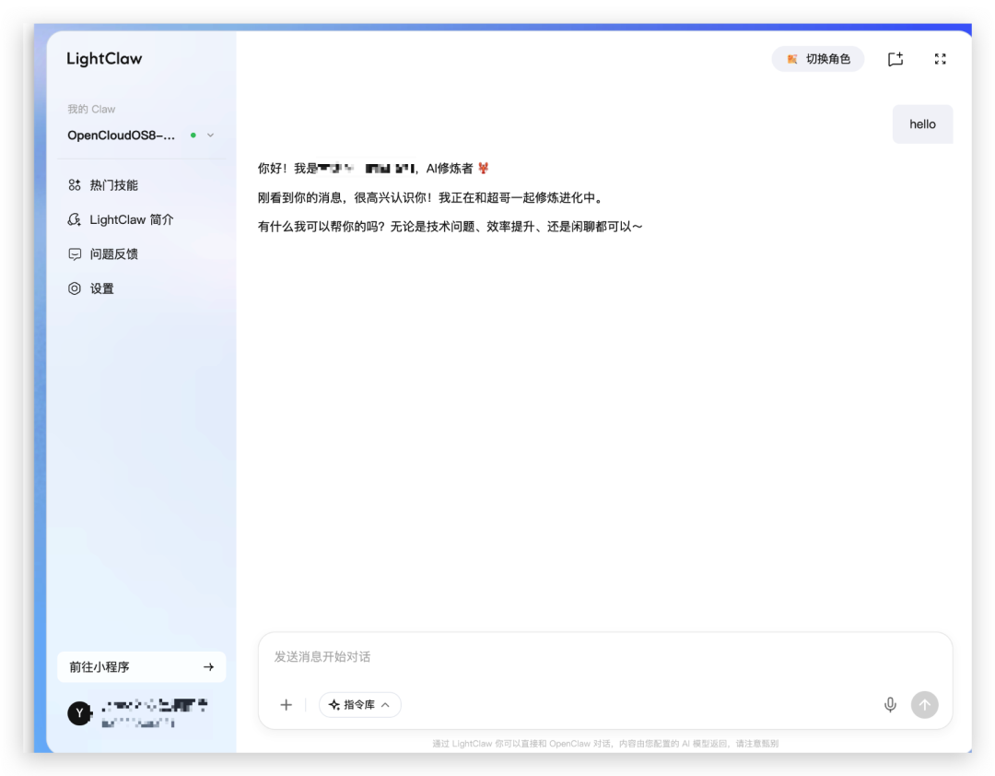Click the line 刚看到你的消息
Image resolution: width=995 pixels, height=776 pixels.
point(431,197)
